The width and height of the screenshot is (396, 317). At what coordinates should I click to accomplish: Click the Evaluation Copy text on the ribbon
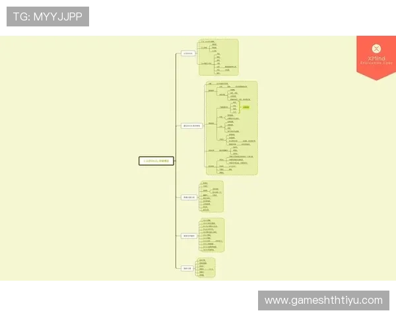click(376, 63)
